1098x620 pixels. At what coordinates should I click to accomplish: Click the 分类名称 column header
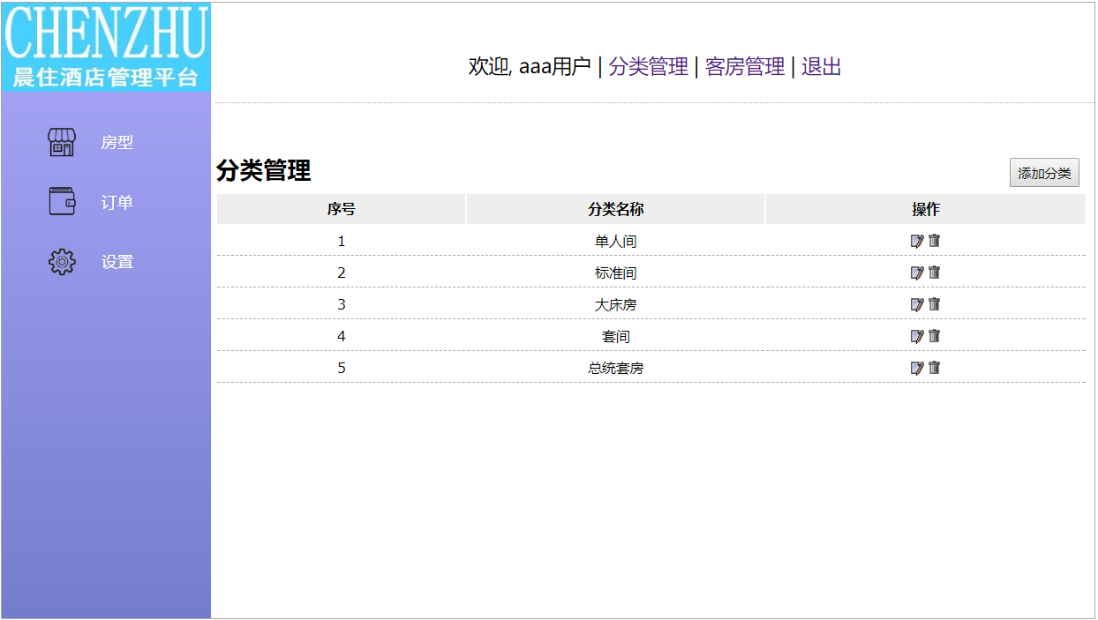click(x=616, y=209)
